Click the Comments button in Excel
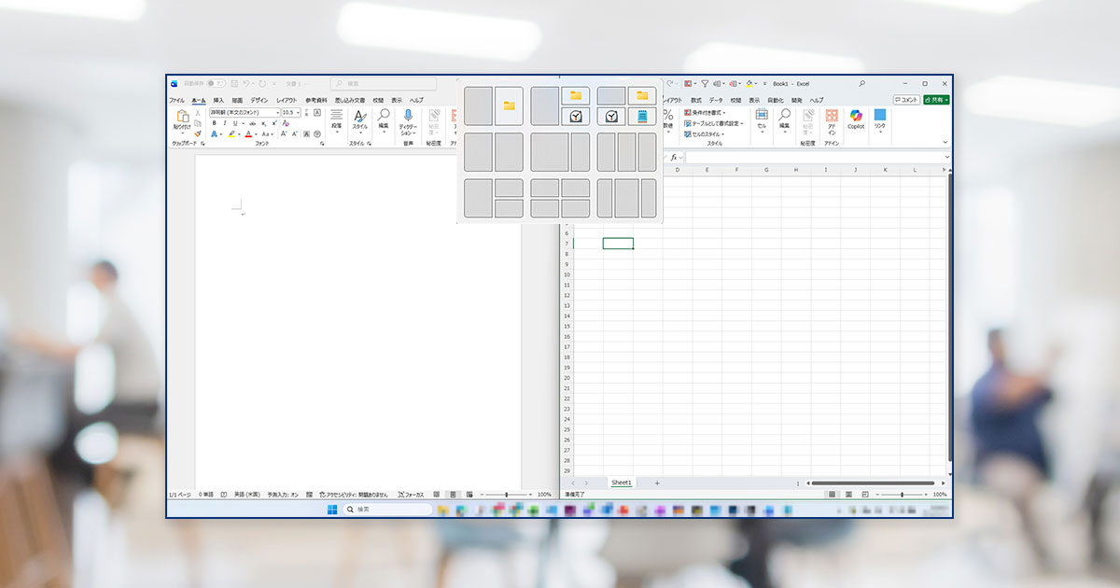This screenshot has width=1120, height=588. [906, 100]
